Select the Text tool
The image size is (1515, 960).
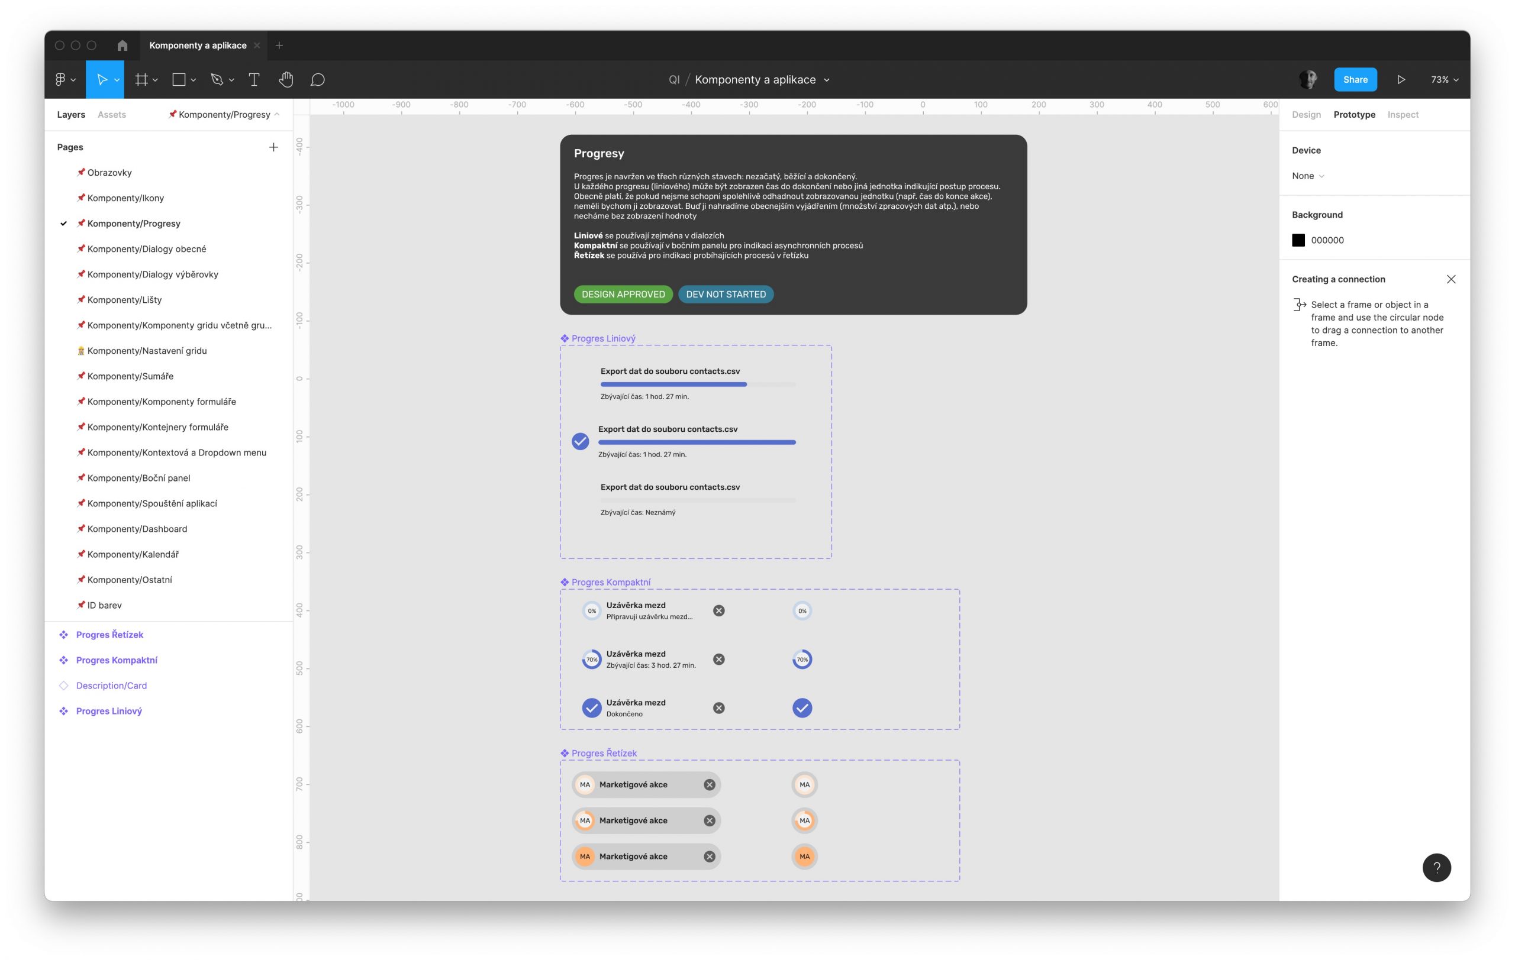coord(254,80)
